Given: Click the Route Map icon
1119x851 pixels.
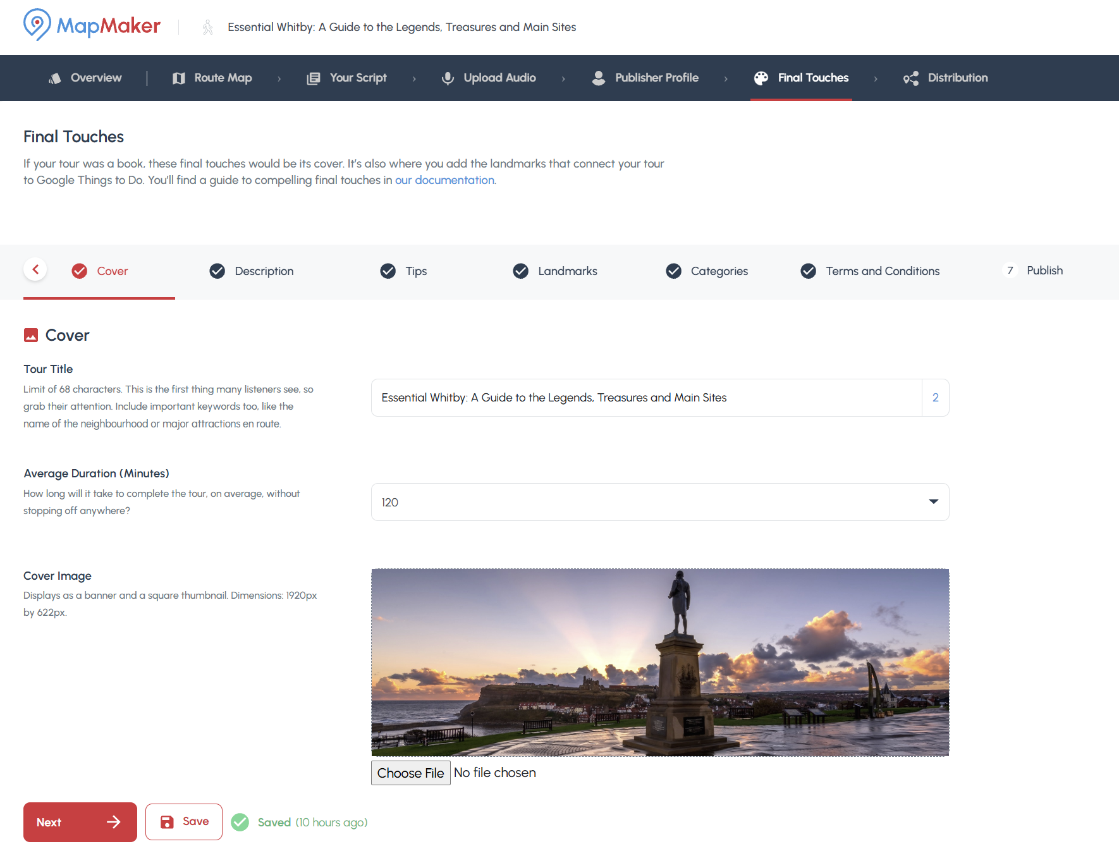Looking at the screenshot, I should [x=179, y=78].
